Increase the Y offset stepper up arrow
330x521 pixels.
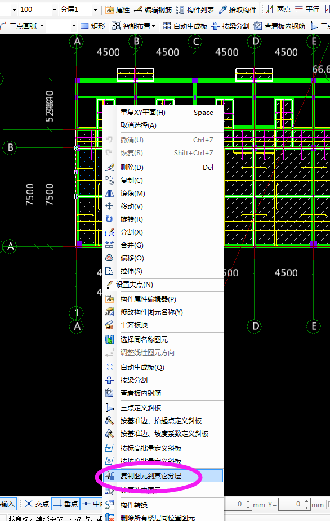point(307,501)
